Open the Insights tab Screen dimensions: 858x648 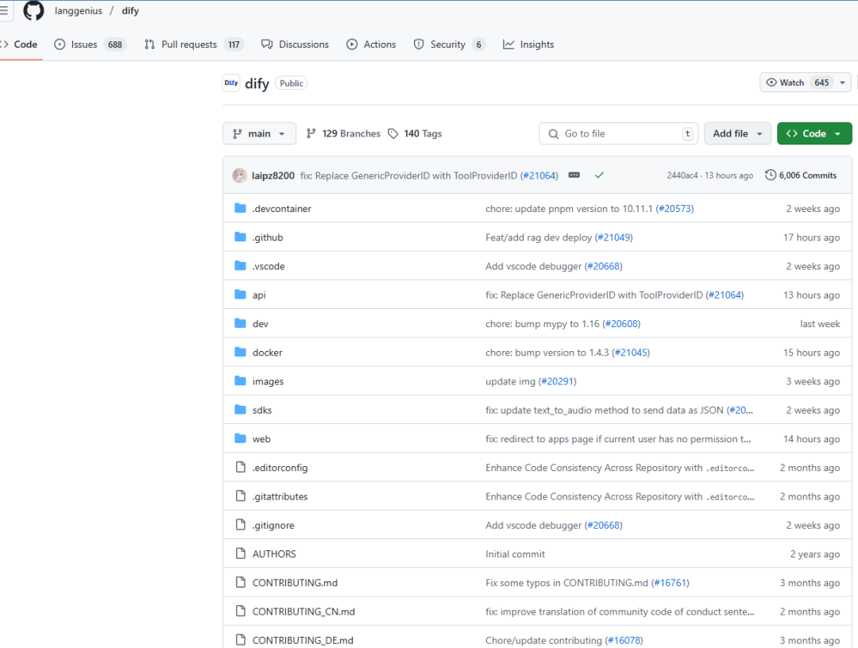click(528, 44)
